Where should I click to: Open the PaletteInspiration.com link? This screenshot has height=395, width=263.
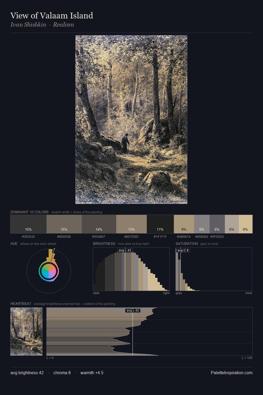[x=232, y=373]
